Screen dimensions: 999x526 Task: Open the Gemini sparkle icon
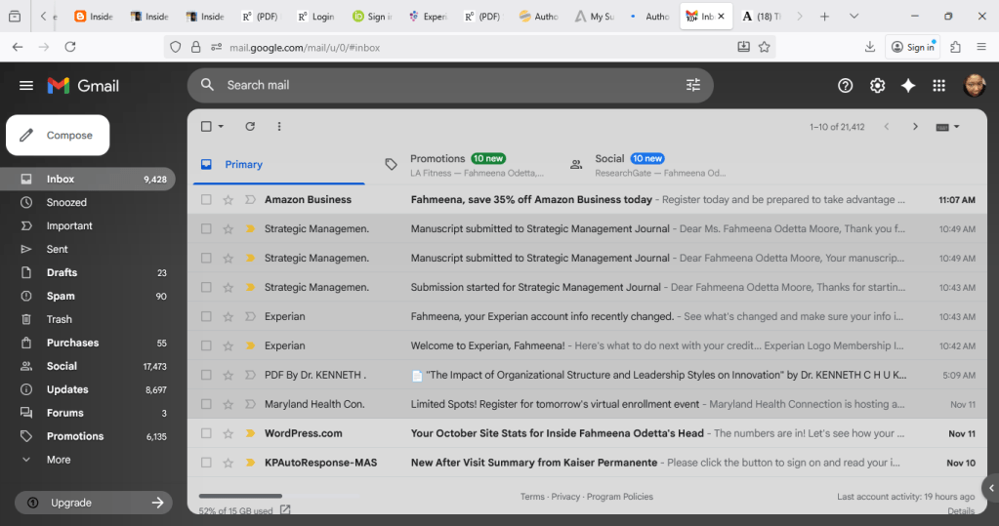pos(908,85)
